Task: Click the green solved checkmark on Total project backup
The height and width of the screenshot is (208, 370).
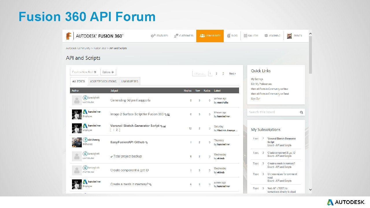Action: click(112, 156)
